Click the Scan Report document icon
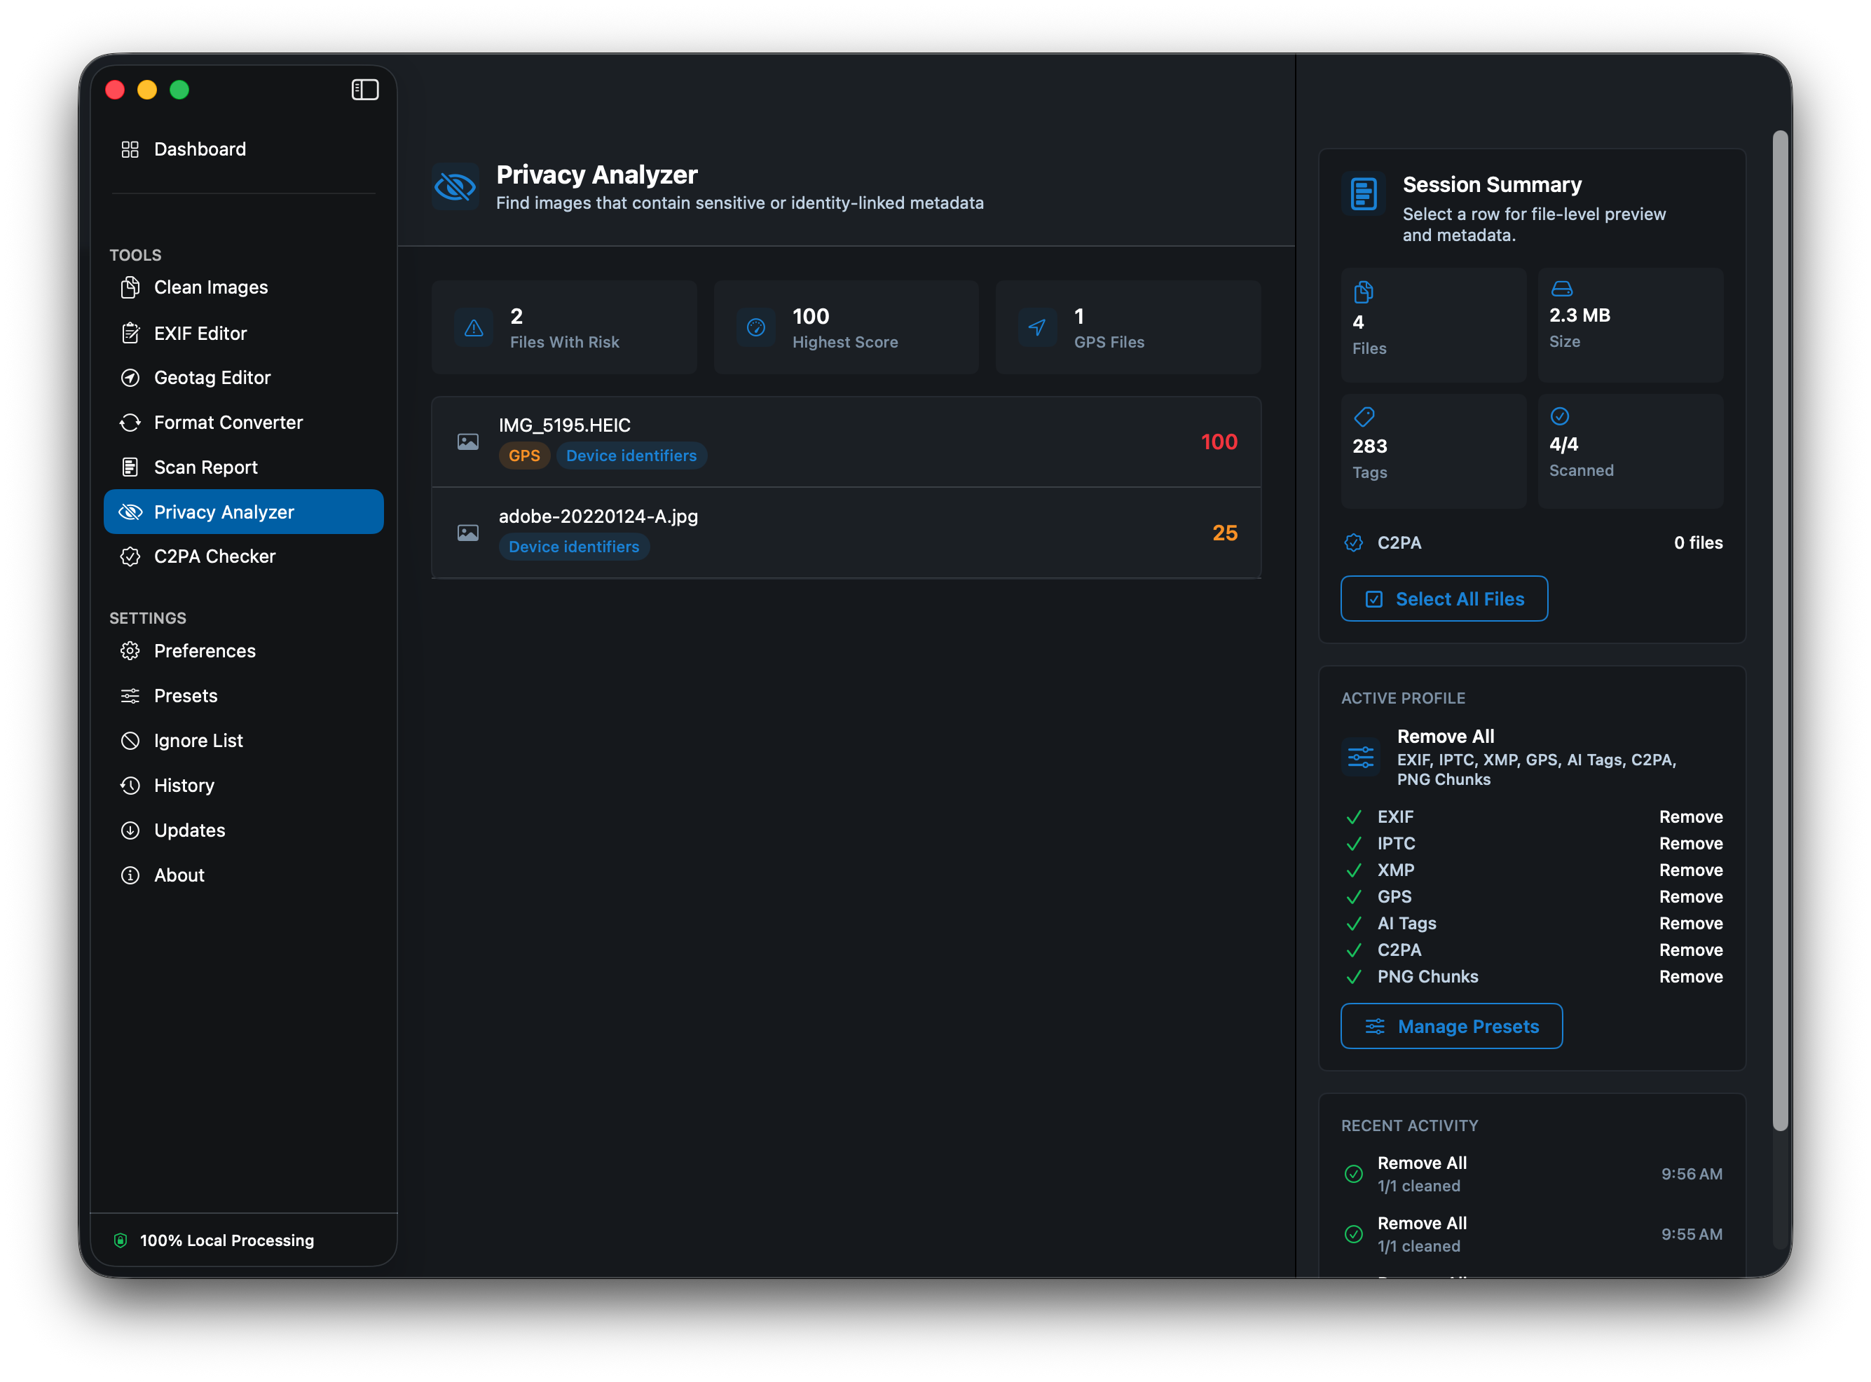The width and height of the screenshot is (1871, 1382). tap(130, 467)
